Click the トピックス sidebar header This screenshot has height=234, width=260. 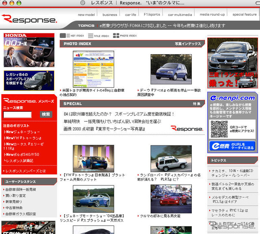pyautogui.click(x=233, y=160)
